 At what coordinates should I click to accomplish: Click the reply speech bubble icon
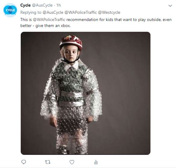[x=23, y=162]
